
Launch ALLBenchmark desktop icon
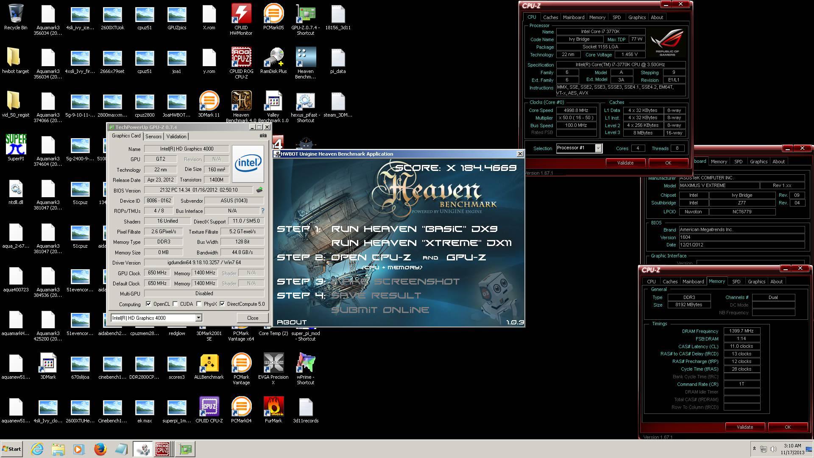pyautogui.click(x=209, y=366)
